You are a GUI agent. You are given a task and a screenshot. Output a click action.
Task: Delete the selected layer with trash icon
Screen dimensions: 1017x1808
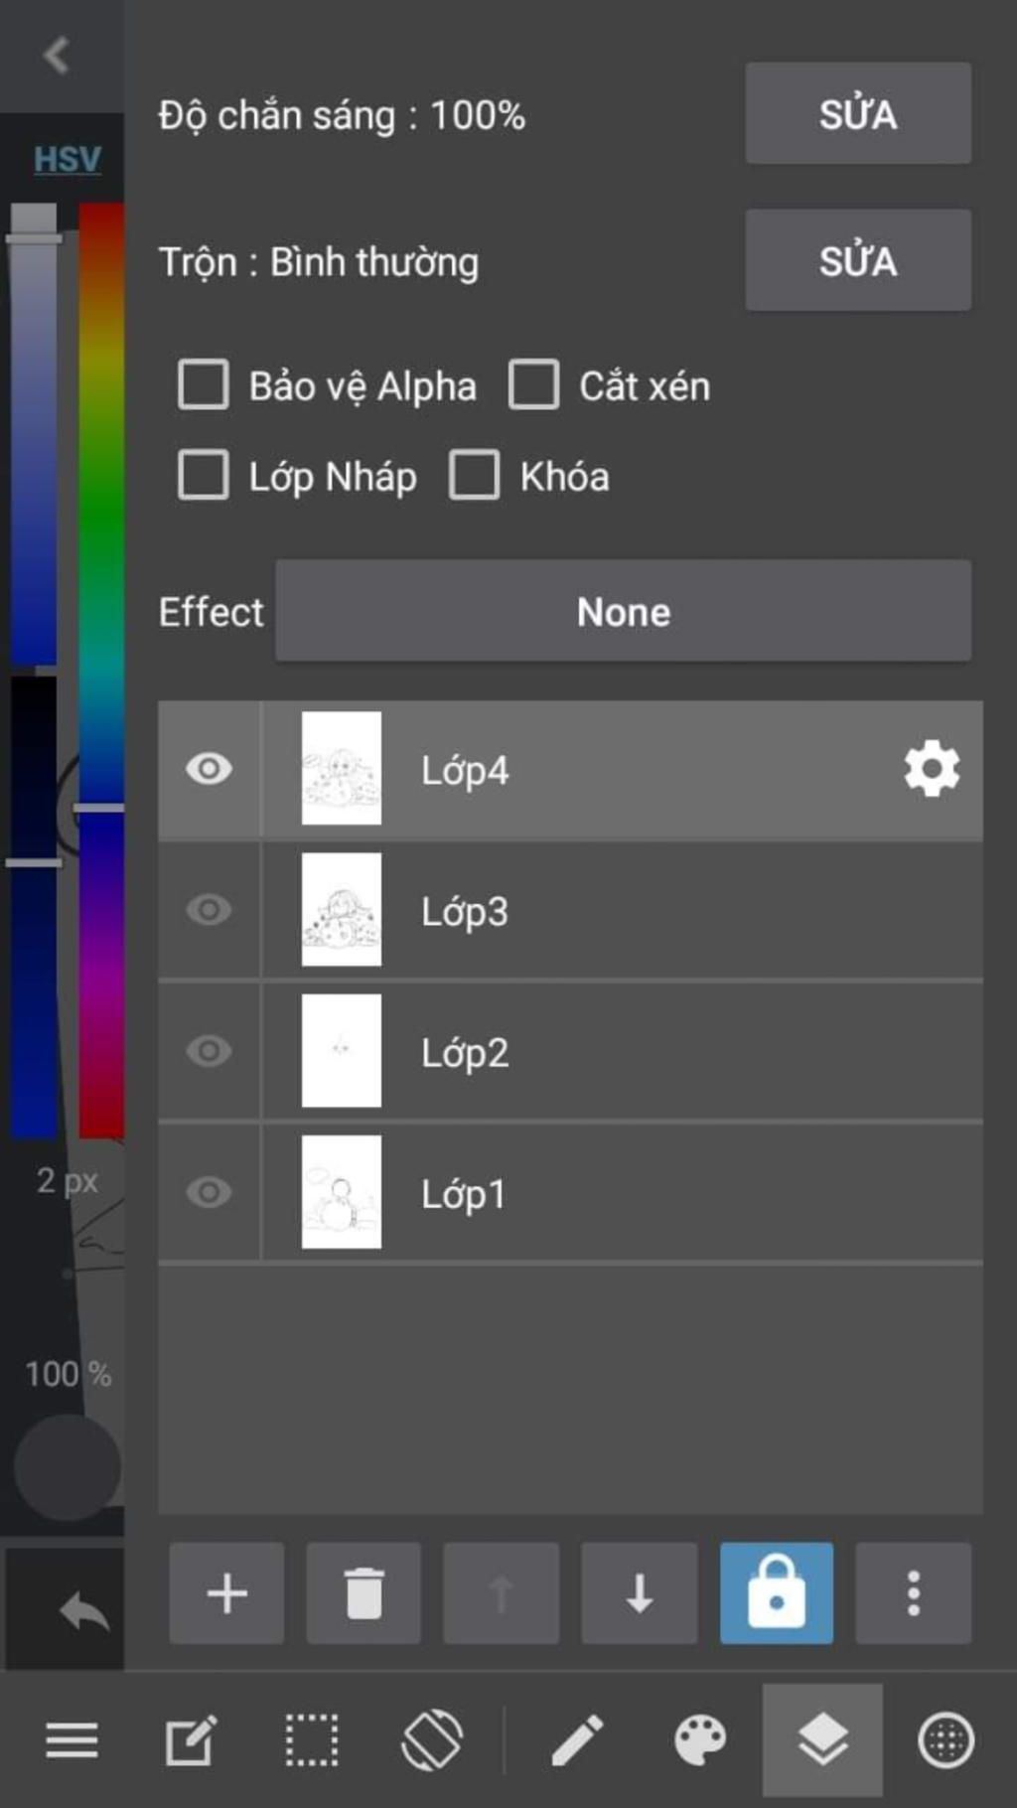[x=363, y=1593]
